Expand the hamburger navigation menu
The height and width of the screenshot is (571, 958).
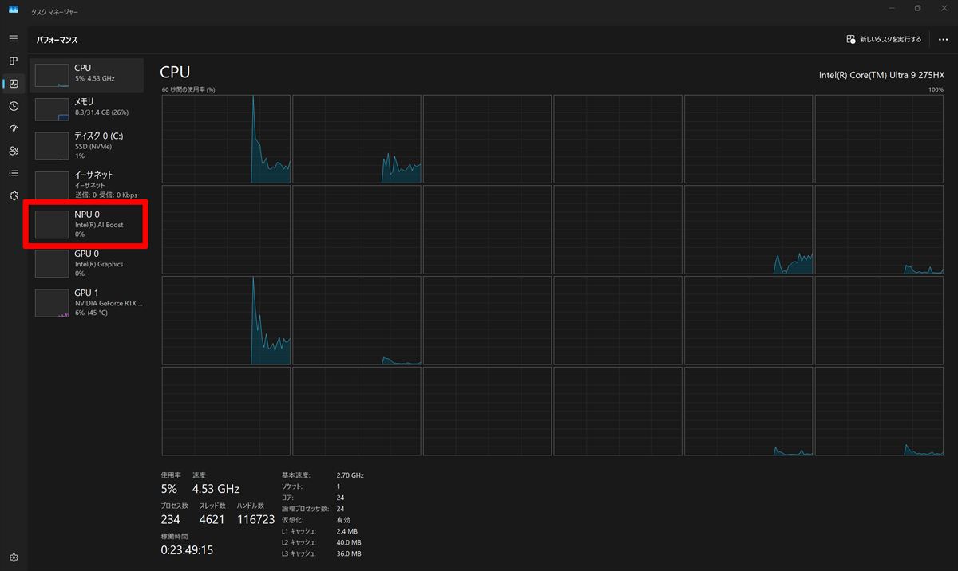pos(14,38)
